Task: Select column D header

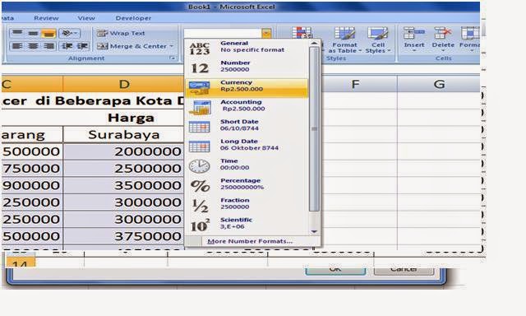Action: (124, 84)
